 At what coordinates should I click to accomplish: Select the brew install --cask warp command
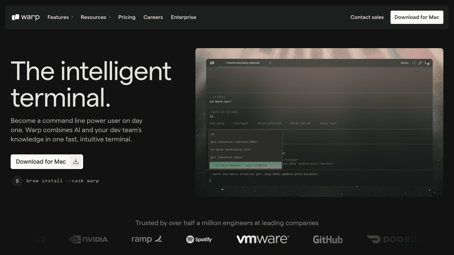[x=63, y=181]
